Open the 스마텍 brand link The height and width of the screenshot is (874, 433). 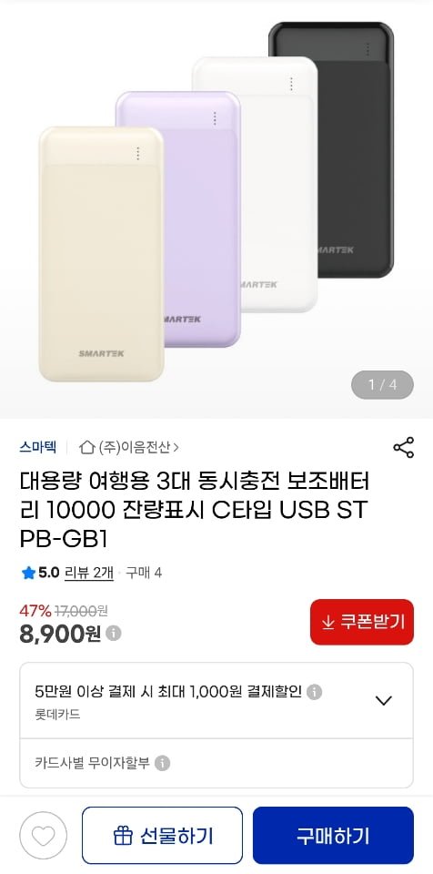(x=37, y=447)
